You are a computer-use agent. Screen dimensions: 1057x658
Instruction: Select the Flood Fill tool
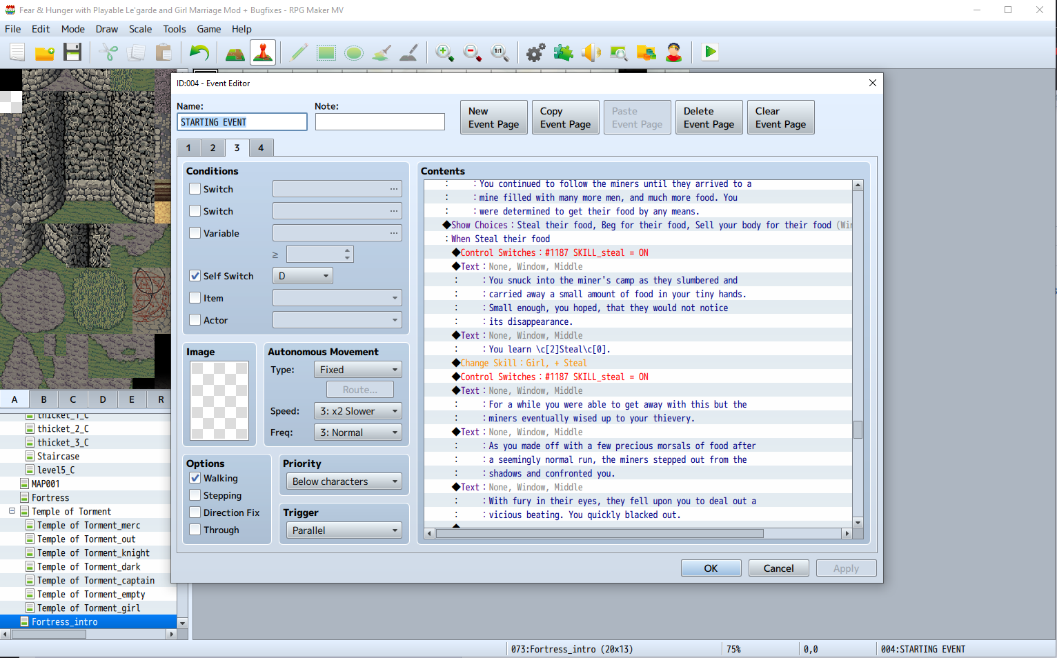pos(382,52)
